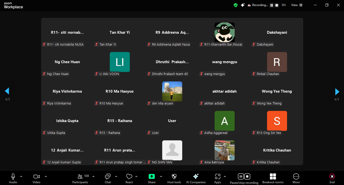
Task: Expand the React options arrow
Action: pos(136,176)
